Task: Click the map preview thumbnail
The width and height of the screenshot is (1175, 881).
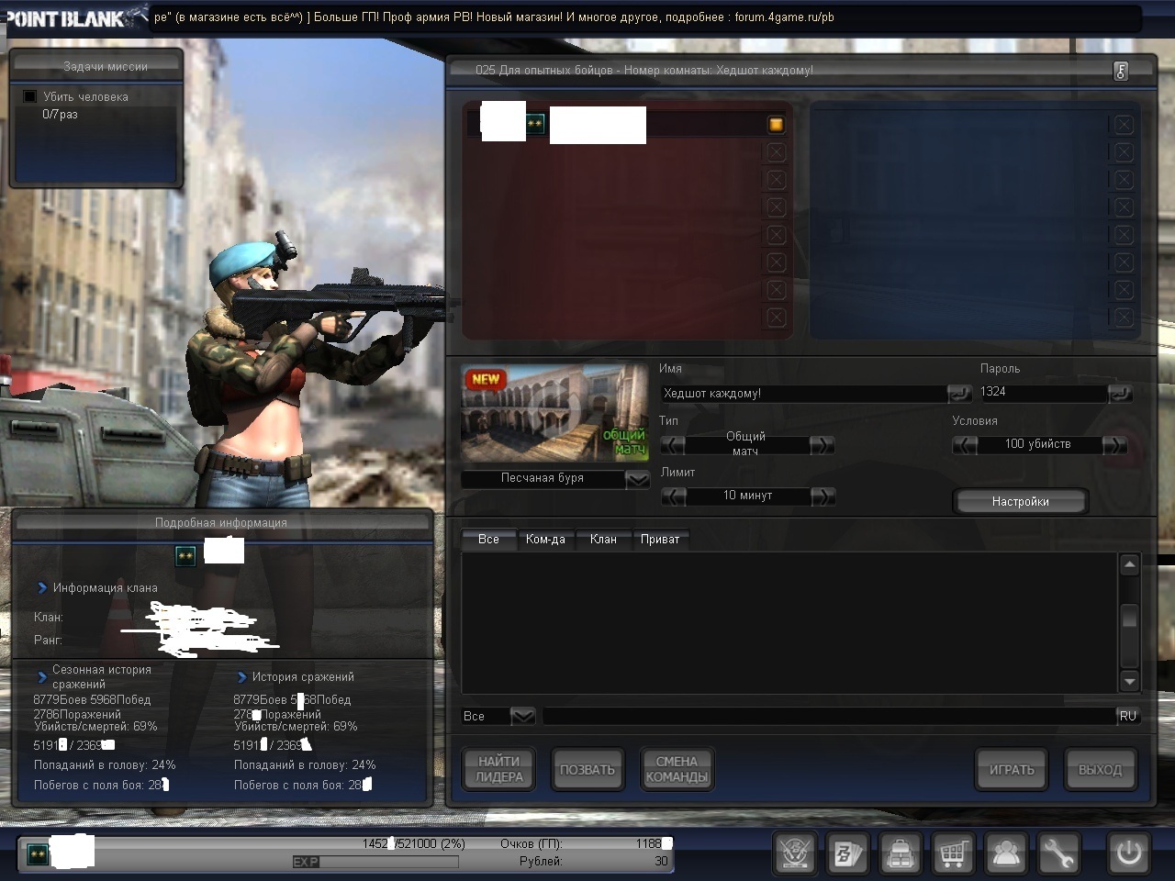Action: 554,413
